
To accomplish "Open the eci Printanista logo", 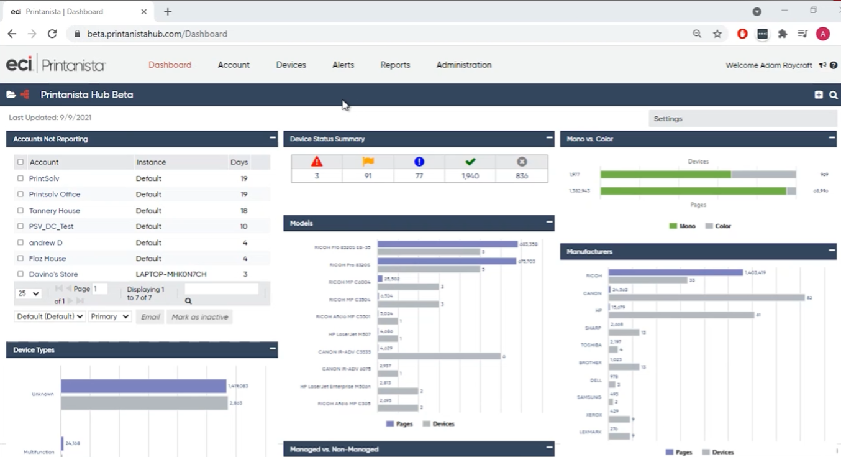I will [56, 64].
